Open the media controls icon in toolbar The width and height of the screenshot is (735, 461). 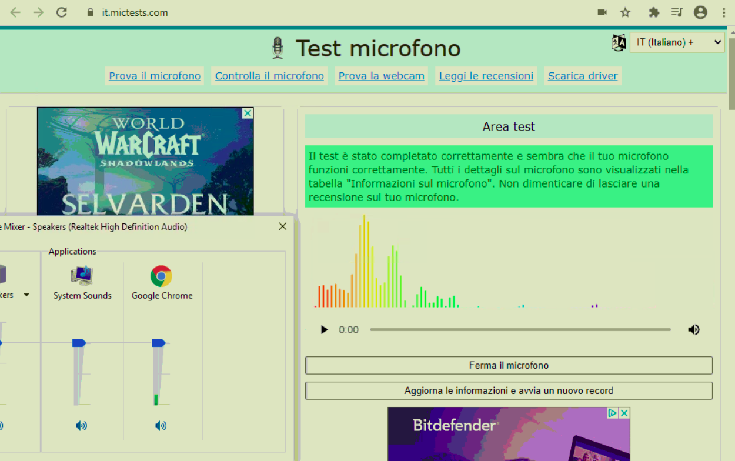(677, 12)
